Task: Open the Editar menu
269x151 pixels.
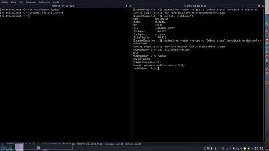Action: tap(14, 2)
